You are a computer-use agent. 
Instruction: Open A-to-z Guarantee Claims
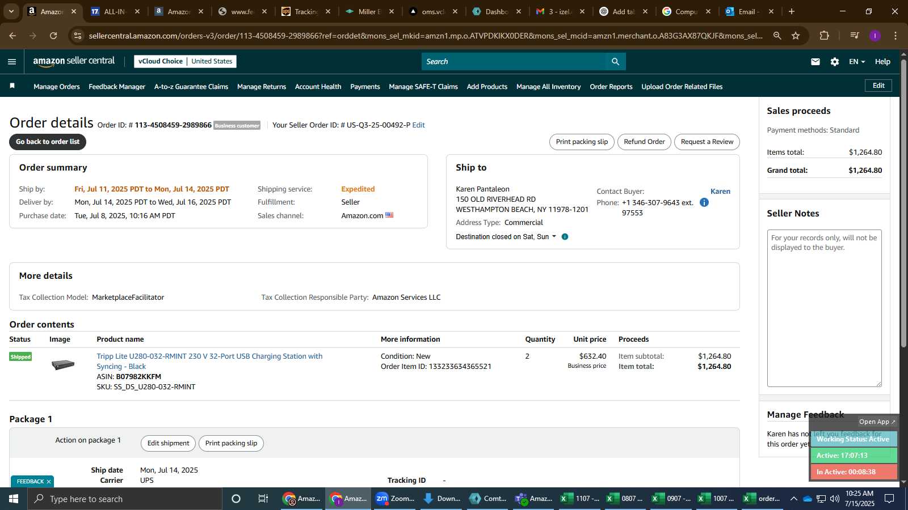click(191, 87)
